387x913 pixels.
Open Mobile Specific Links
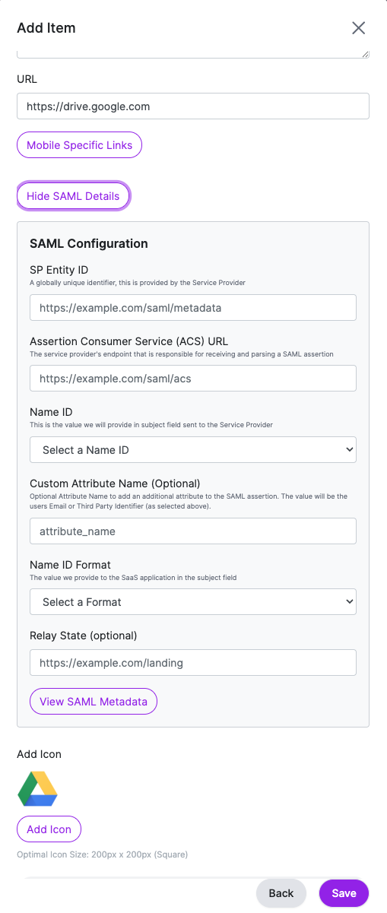point(79,145)
